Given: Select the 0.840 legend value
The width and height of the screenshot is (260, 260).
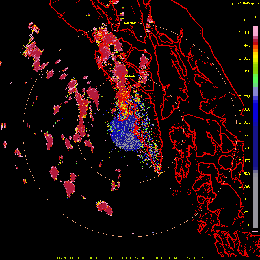Looking at the screenshot, I should [x=245, y=71].
